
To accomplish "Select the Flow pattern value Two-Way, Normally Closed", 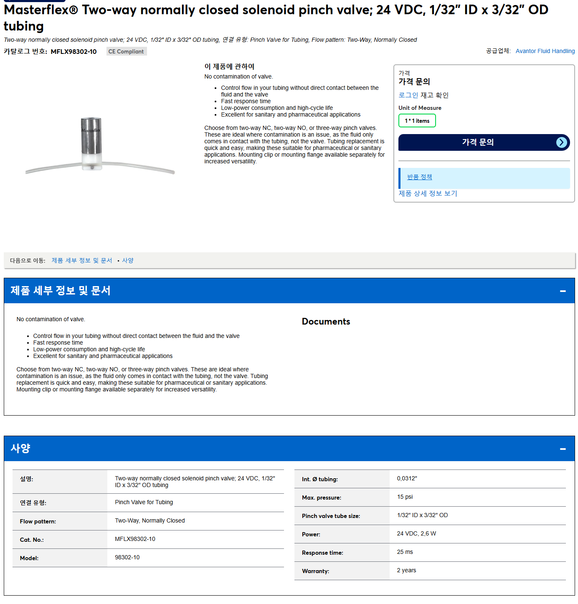I will 150,520.
